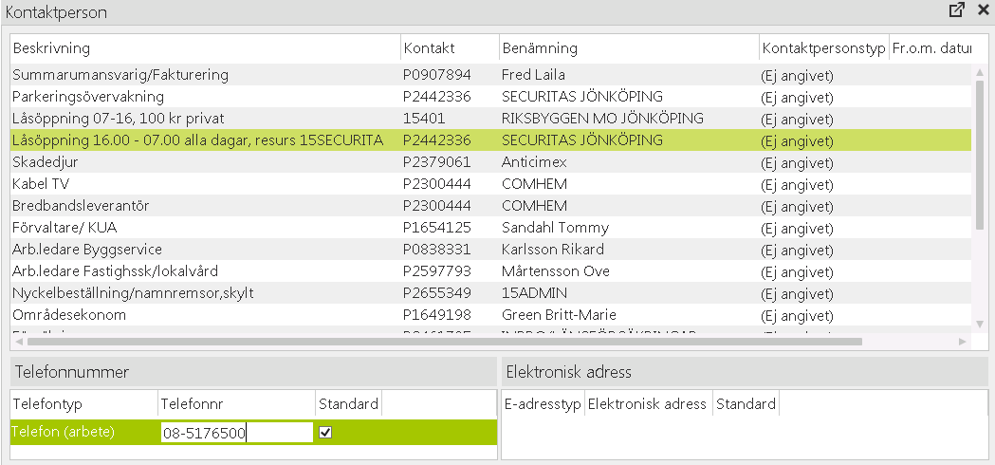Sort by Kontakt column header
The height and width of the screenshot is (465, 995).
pyautogui.click(x=448, y=48)
